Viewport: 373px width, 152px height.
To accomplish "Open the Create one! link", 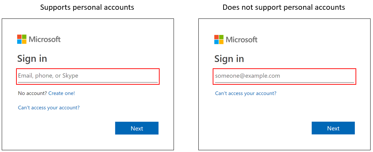I will click(61, 93).
